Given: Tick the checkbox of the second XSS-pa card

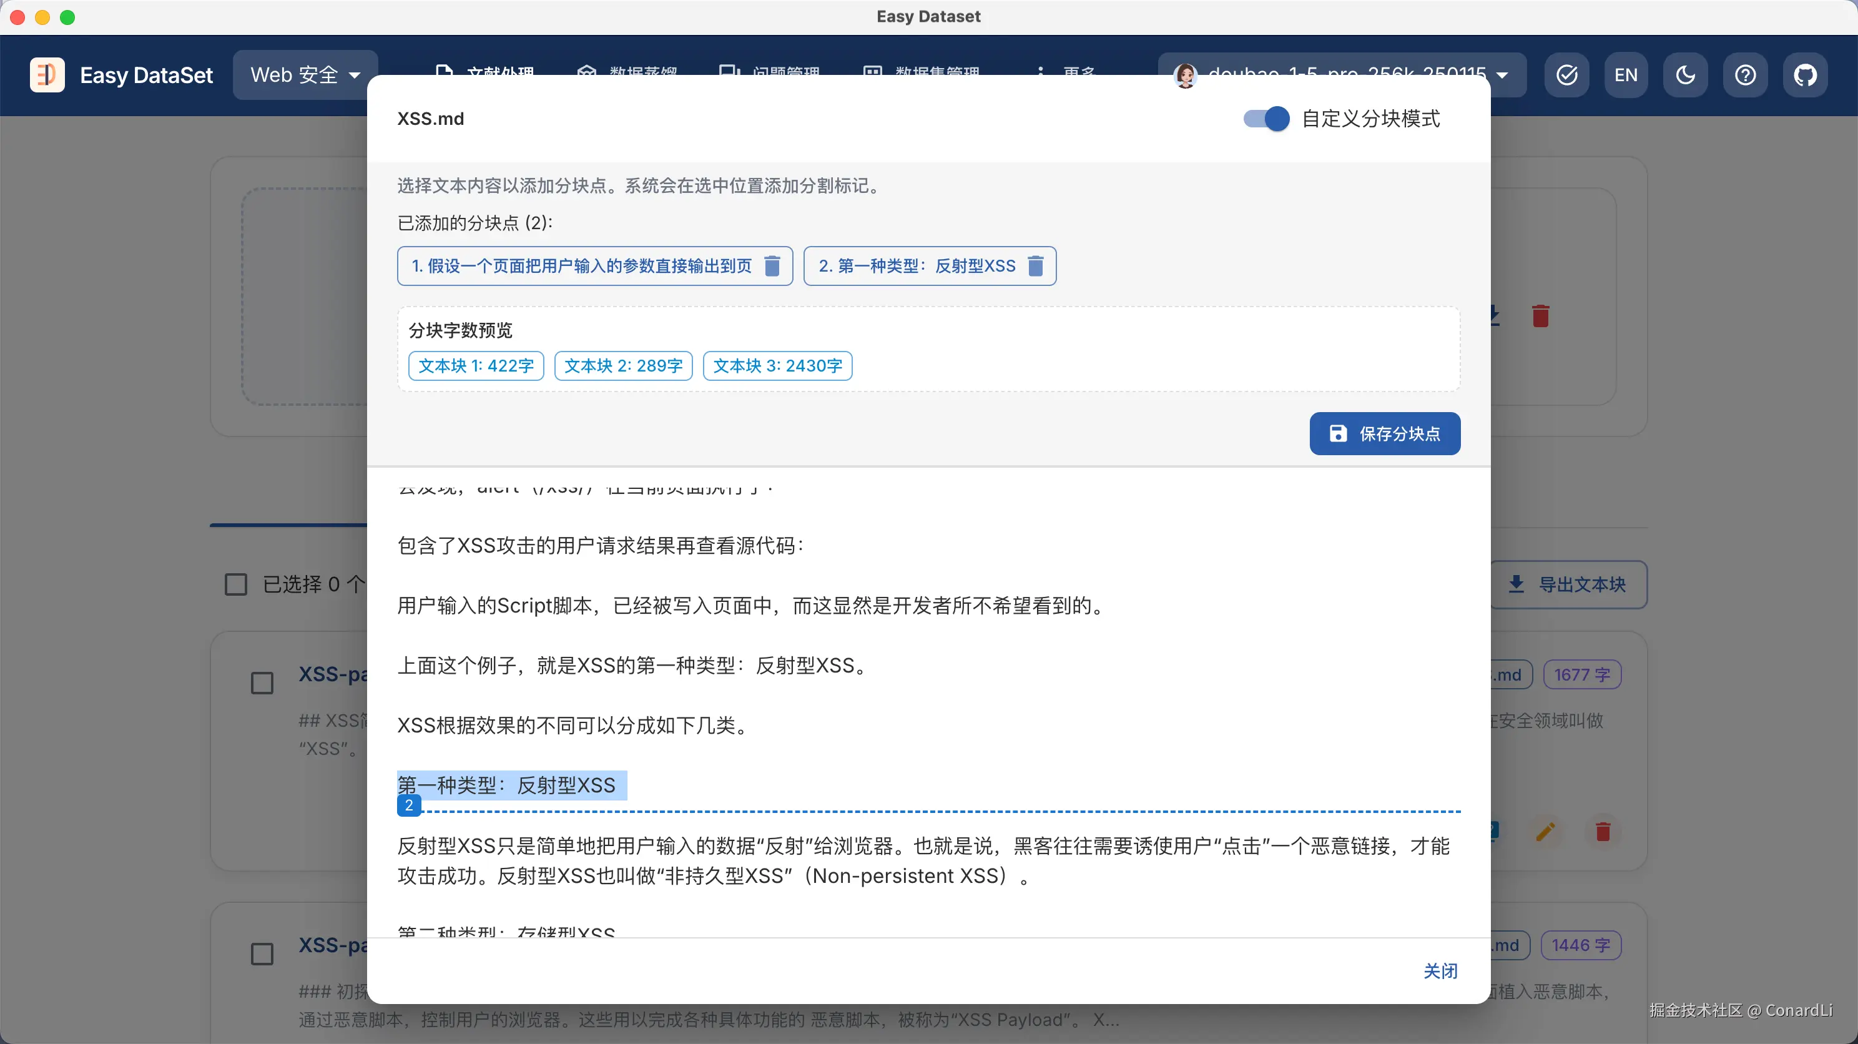Looking at the screenshot, I should pos(262,954).
